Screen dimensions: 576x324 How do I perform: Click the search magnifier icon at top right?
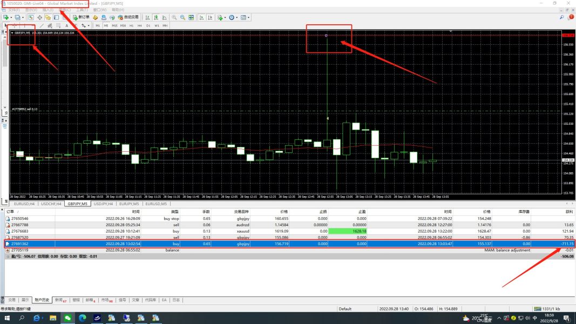pos(561,17)
